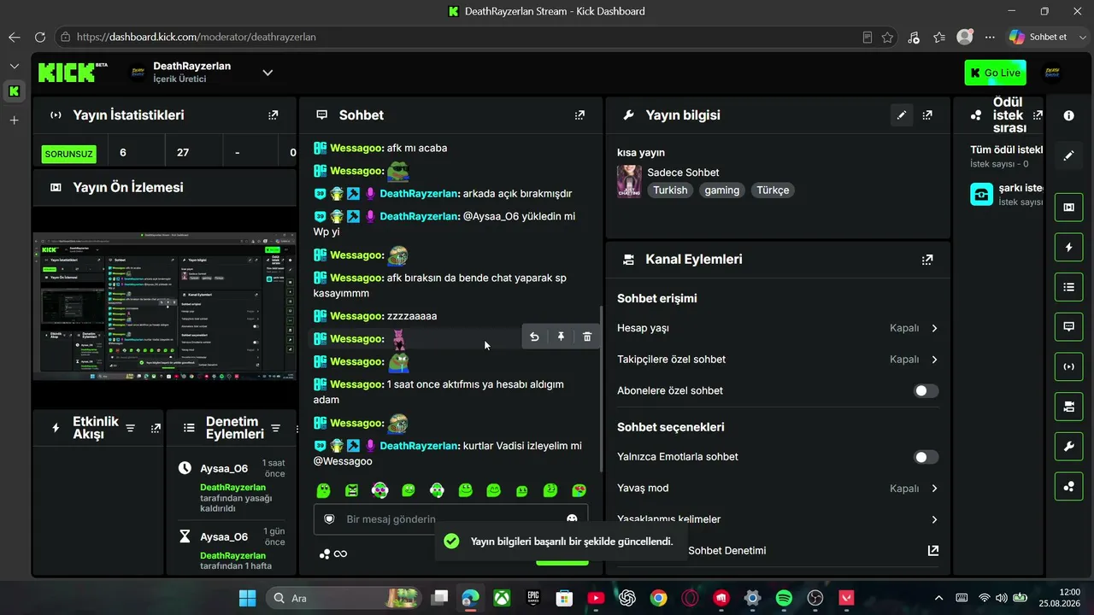The height and width of the screenshot is (615, 1094).
Task: Click the pencil edit icon in right sidebar
Action: click(x=1068, y=155)
